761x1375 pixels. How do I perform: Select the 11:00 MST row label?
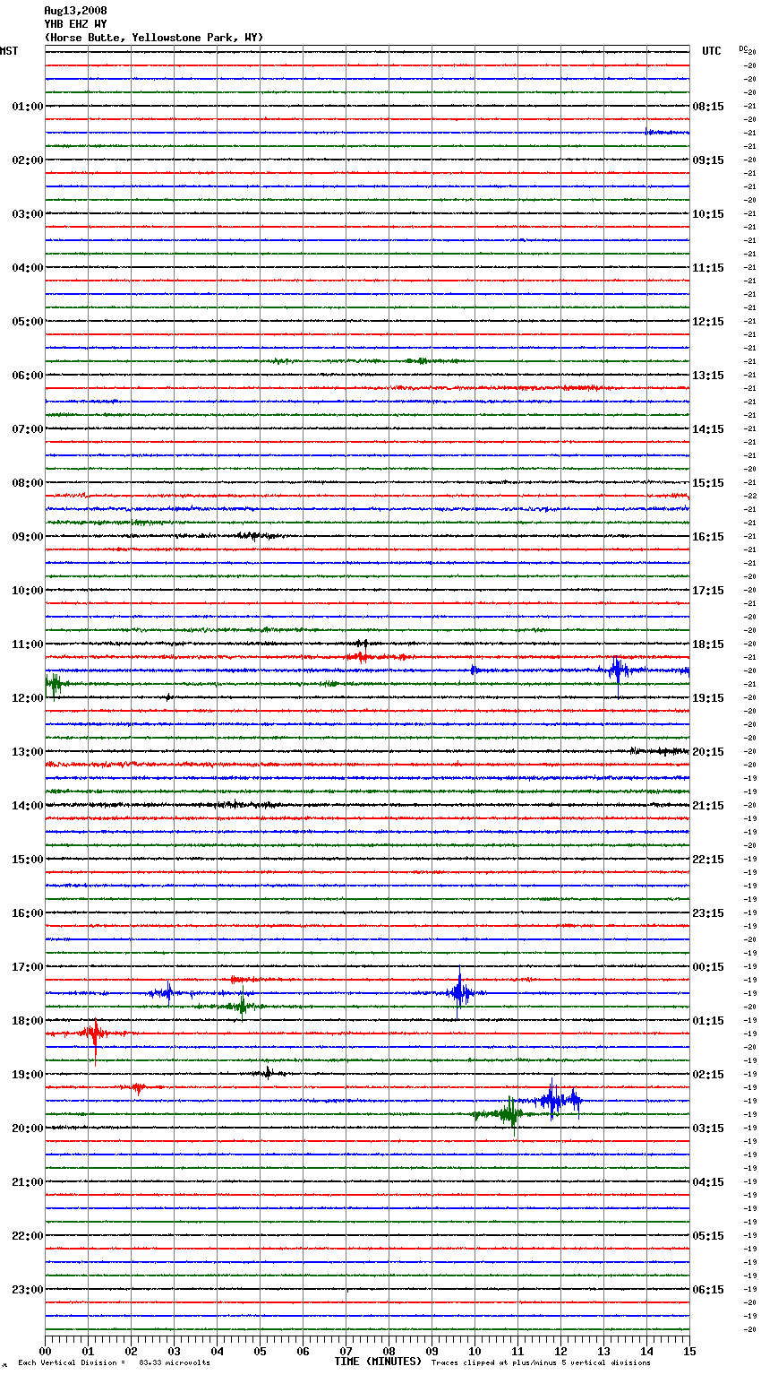coord(27,644)
